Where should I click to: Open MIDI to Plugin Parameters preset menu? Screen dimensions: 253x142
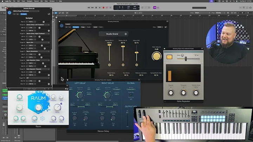coord(26,11)
